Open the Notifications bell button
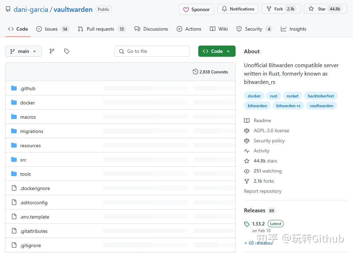Viewport: 353px width, 253px height. (x=238, y=9)
